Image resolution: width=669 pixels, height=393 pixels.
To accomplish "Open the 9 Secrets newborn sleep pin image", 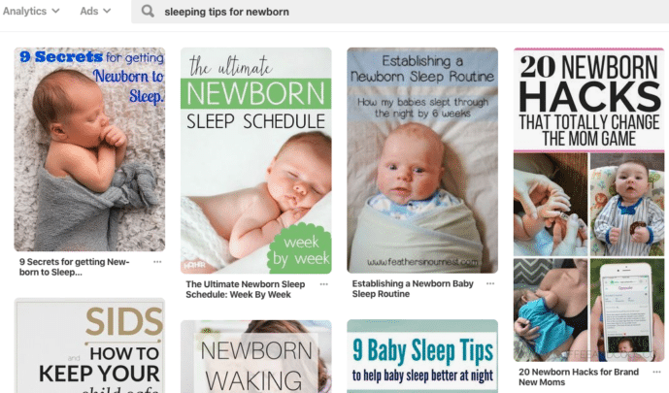I will tap(89, 149).
